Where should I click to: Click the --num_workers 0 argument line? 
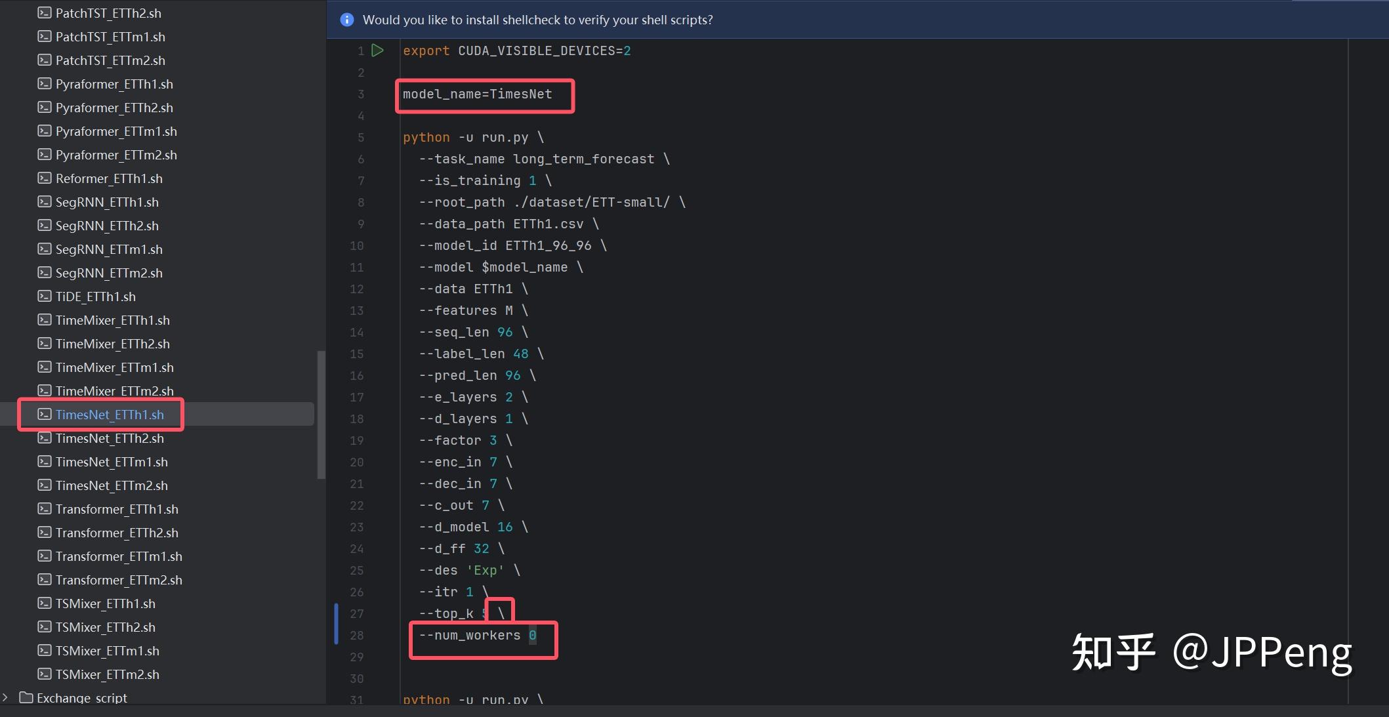(x=477, y=635)
